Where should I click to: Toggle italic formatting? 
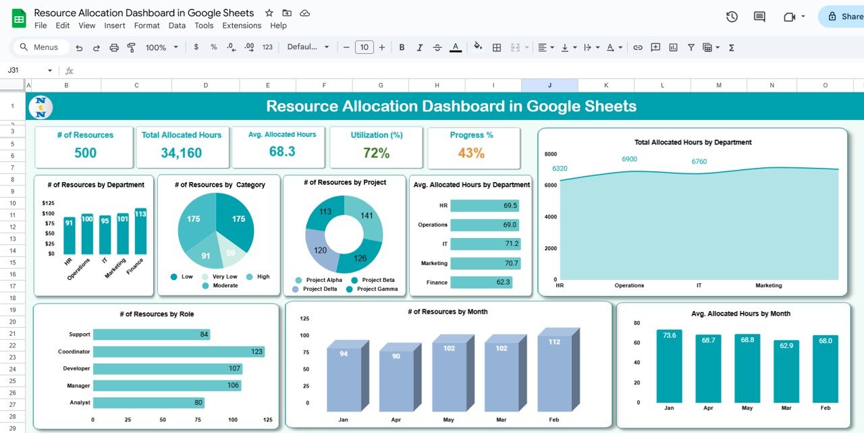coord(419,47)
